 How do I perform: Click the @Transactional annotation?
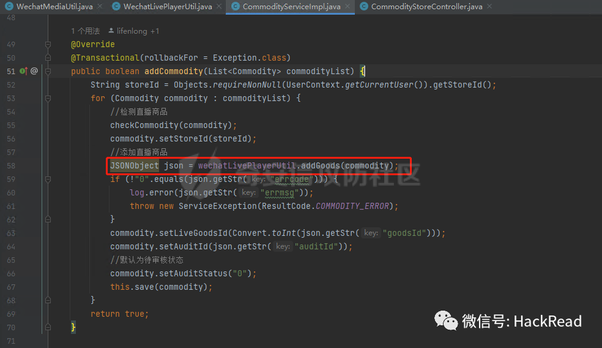click(x=105, y=58)
